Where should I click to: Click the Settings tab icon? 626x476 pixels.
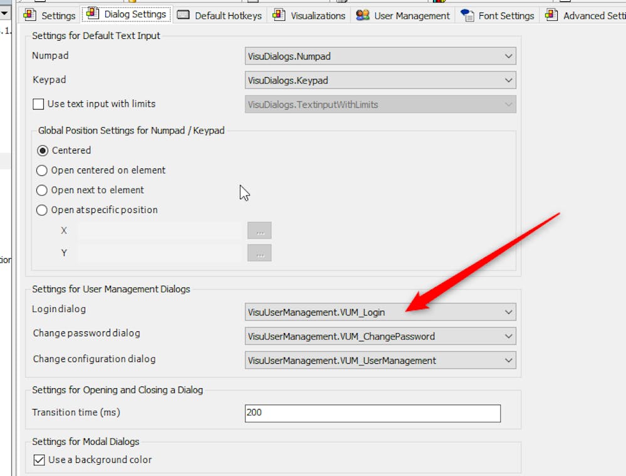(30, 15)
